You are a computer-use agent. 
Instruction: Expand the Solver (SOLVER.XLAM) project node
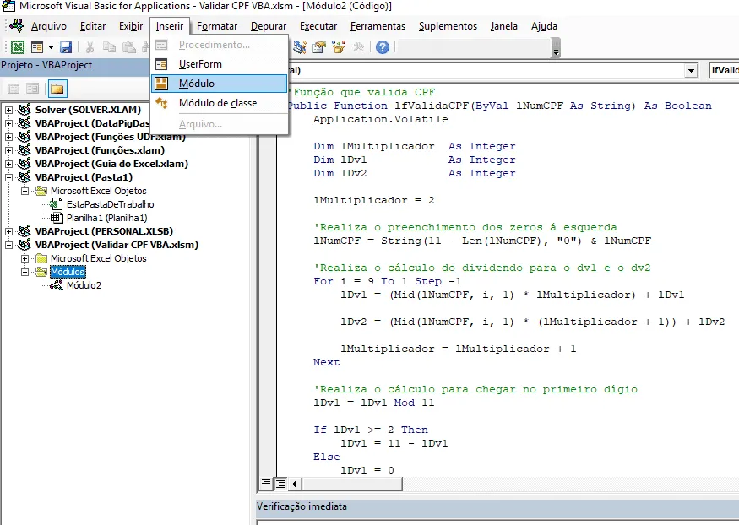pos(9,110)
